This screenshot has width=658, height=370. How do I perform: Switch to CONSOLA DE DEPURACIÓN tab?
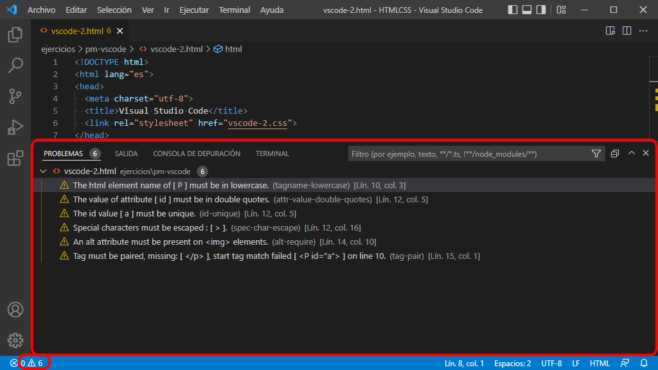click(x=197, y=154)
